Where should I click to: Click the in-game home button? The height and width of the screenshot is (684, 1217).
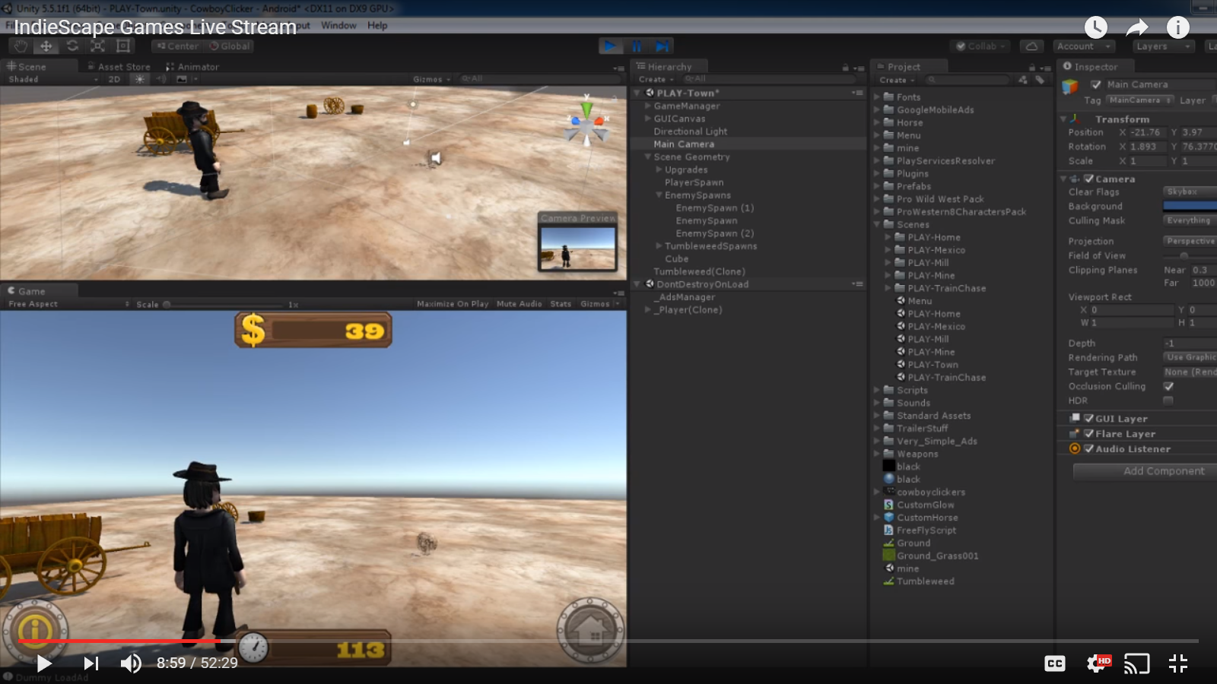click(591, 629)
